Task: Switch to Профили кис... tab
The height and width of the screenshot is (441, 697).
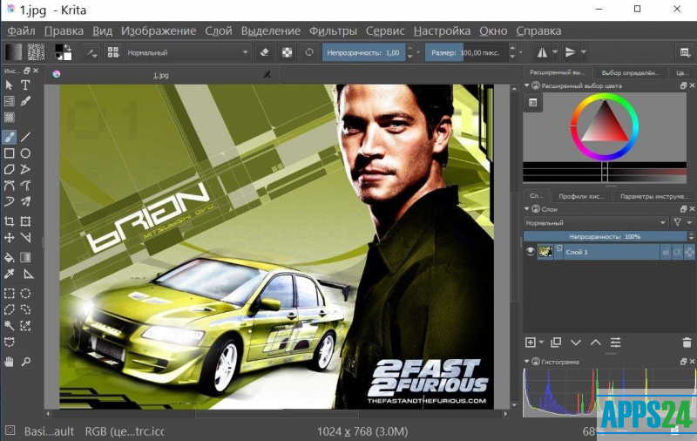Action: point(581,196)
